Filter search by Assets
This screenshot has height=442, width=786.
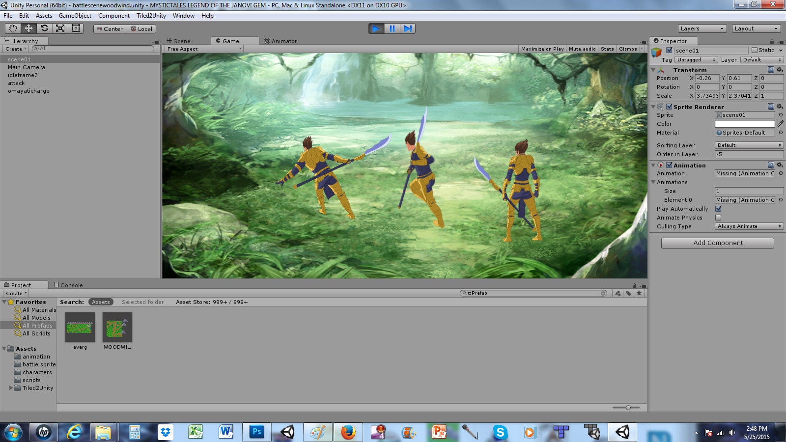click(x=101, y=302)
